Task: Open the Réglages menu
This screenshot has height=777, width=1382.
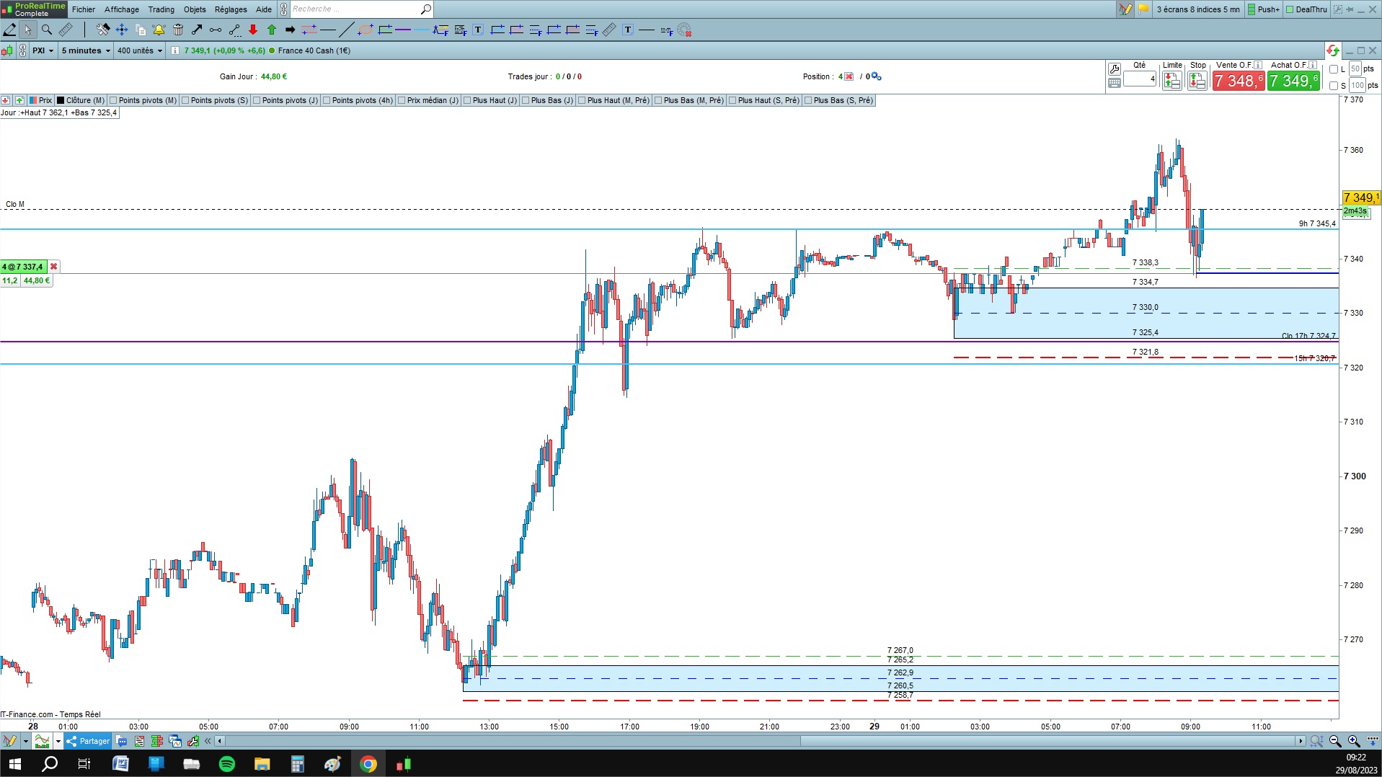Action: 231,9
